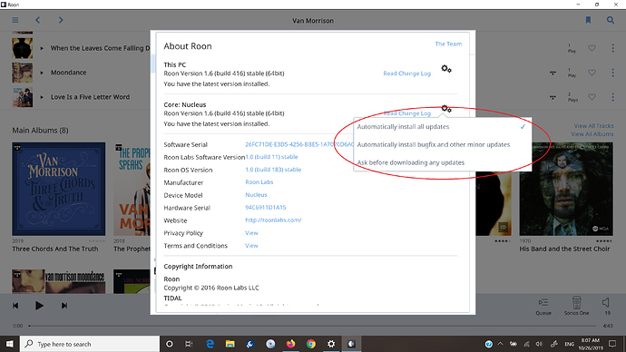This screenshot has height=352, width=626.
Task: Show hidden system tray icons
Action: 500,344
